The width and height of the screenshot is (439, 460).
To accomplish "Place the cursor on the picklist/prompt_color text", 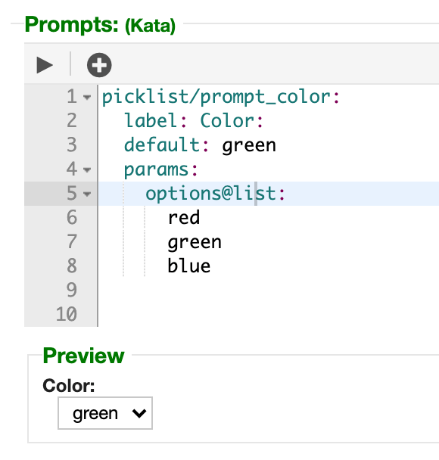I will coord(216,97).
